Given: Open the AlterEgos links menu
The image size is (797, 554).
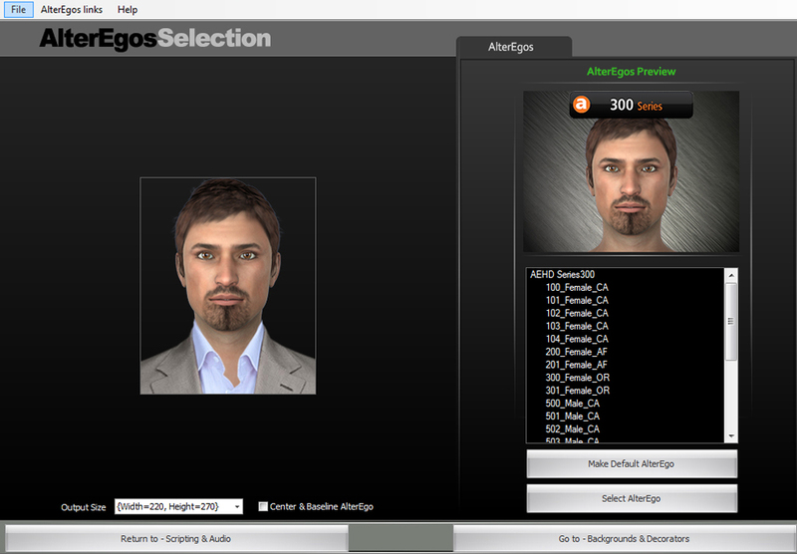Looking at the screenshot, I should point(71,10).
